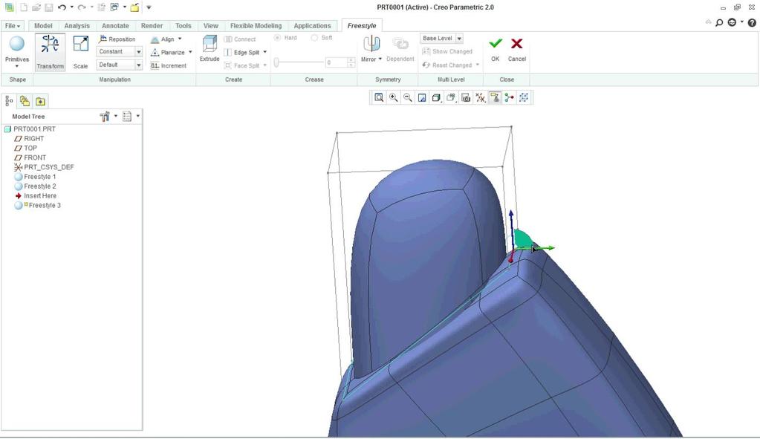Click the Repaint icon in view toolbar
Image resolution: width=760 pixels, height=439 pixels.
[422, 98]
